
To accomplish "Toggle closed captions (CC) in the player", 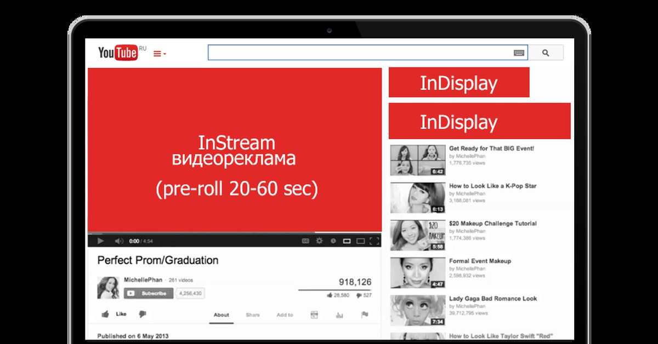I will (305, 240).
